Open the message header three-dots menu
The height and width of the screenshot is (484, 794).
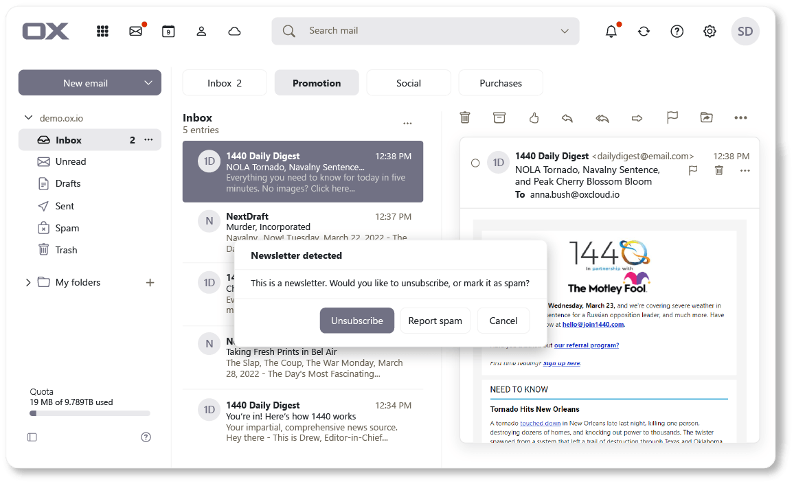point(745,171)
